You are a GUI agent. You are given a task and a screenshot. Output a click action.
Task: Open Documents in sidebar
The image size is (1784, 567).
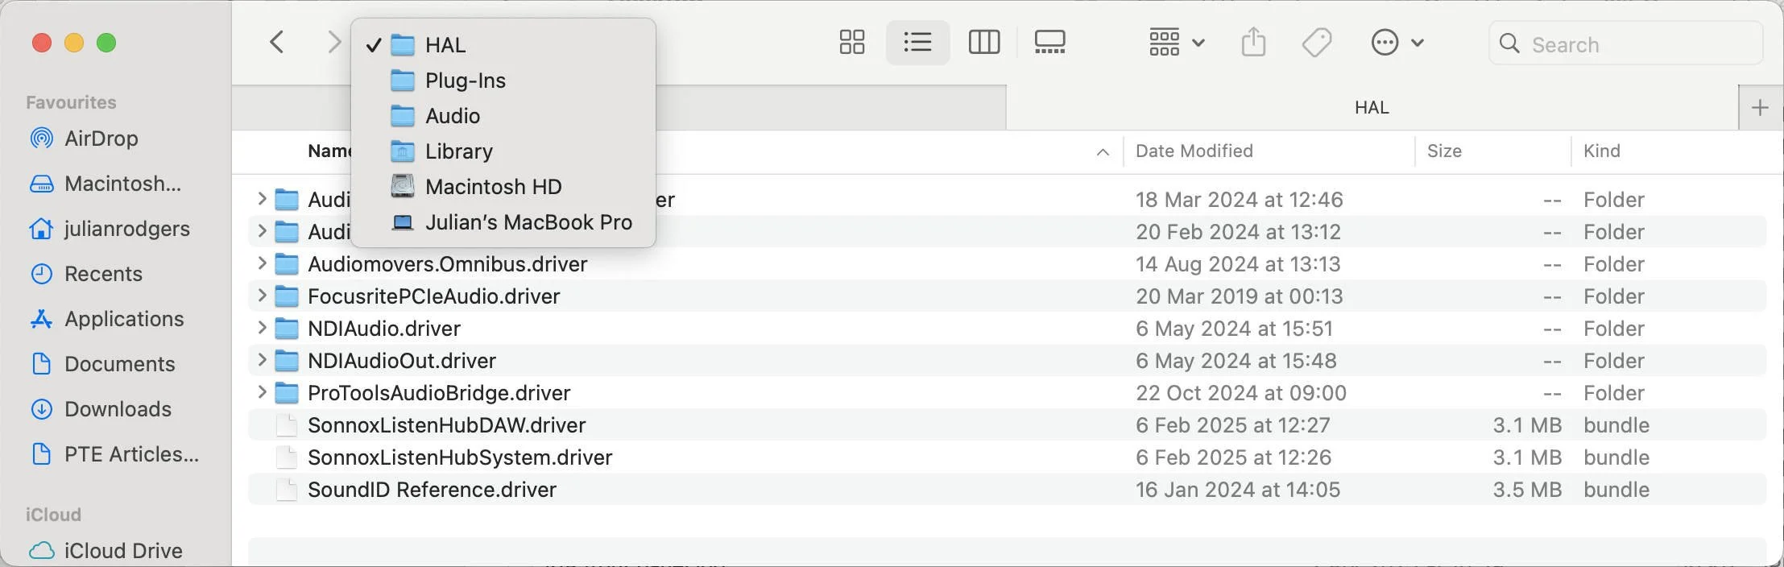pos(101,364)
